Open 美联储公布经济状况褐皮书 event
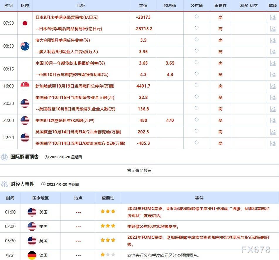 click(153, 227)
